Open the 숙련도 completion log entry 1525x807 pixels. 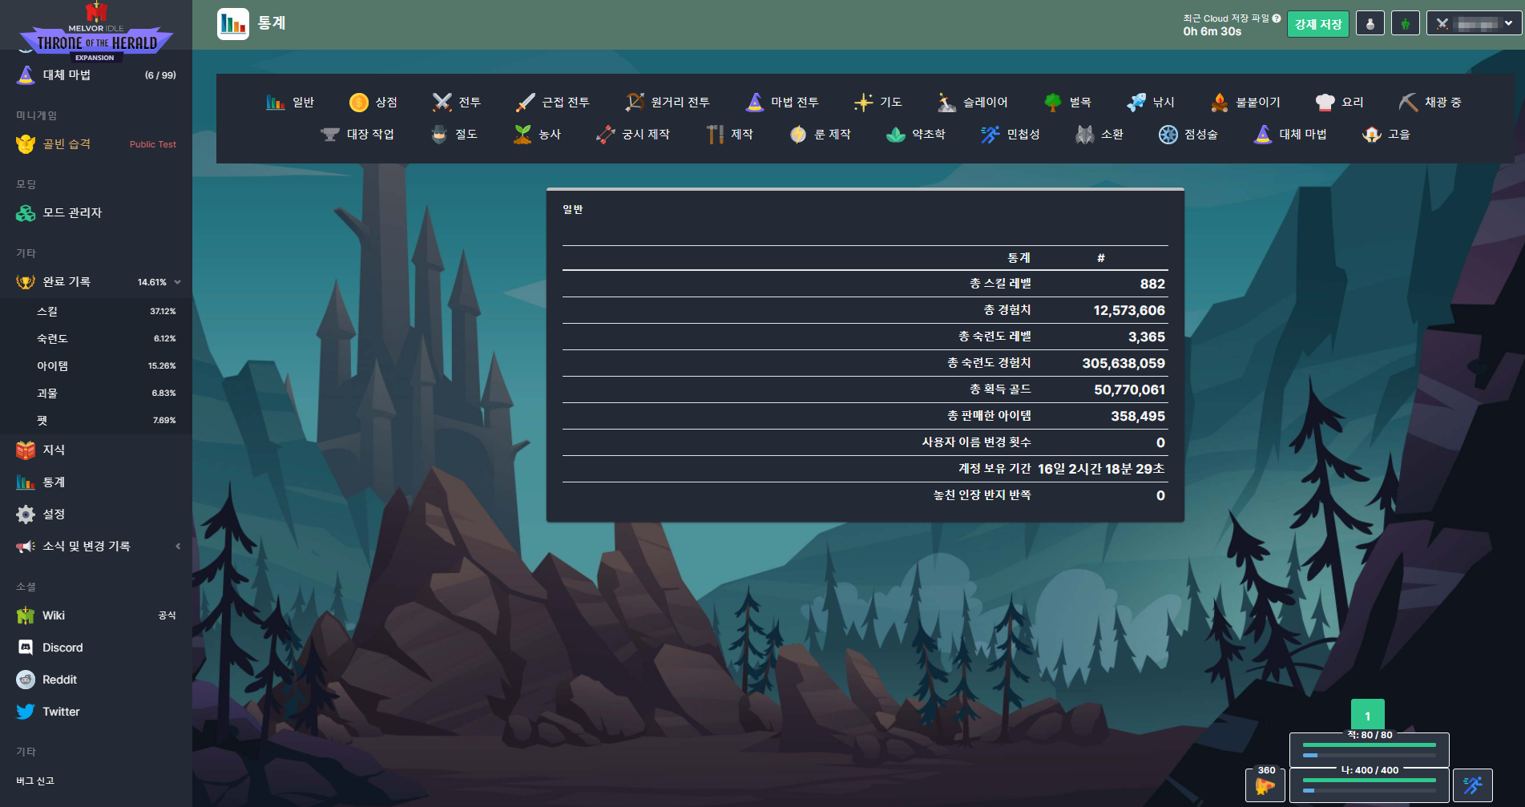coord(96,338)
